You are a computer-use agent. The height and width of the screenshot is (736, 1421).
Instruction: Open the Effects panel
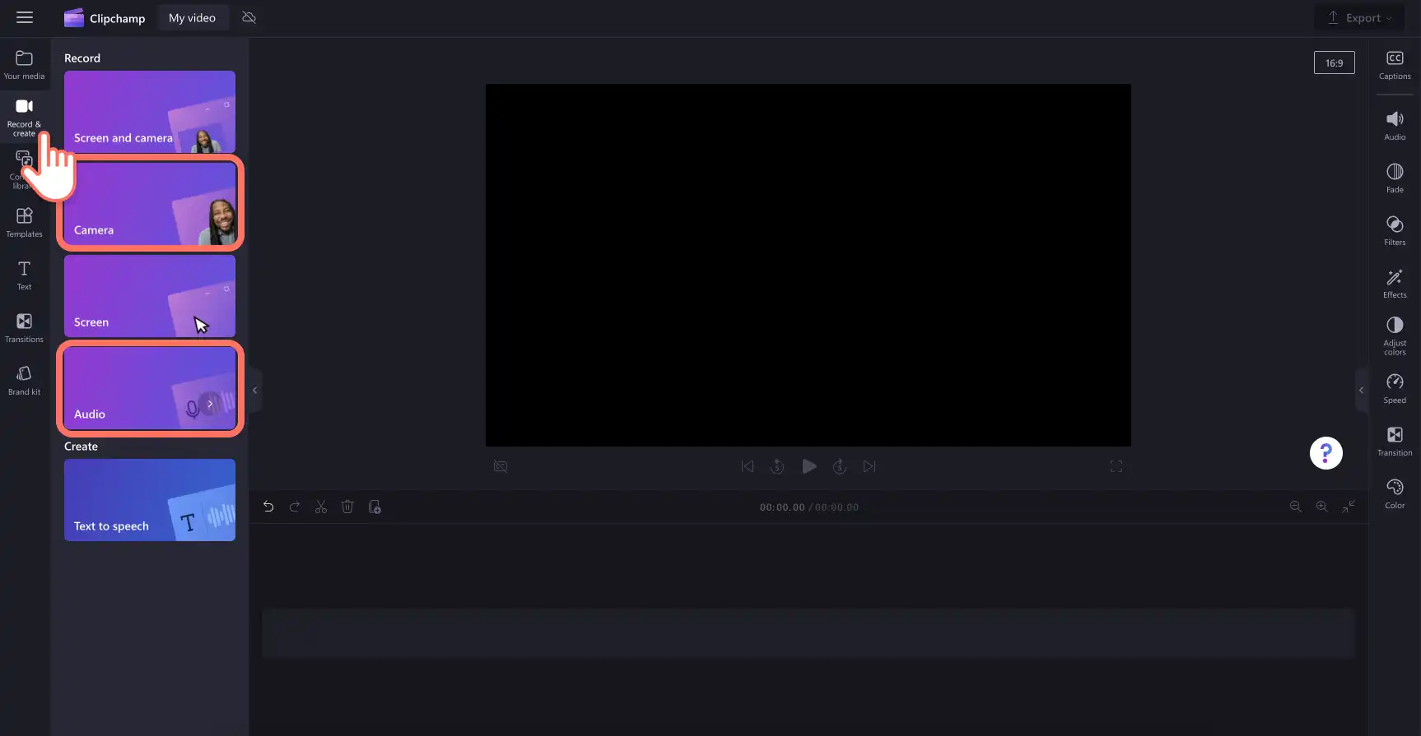pyautogui.click(x=1395, y=283)
